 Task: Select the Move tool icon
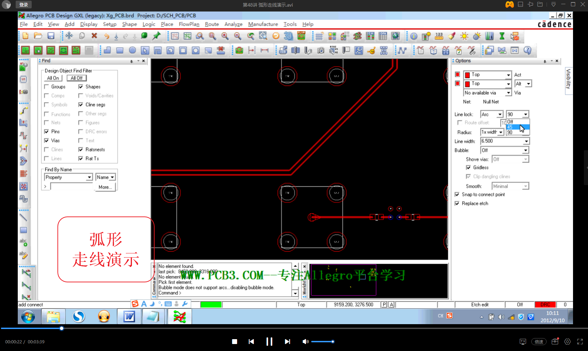tap(69, 36)
